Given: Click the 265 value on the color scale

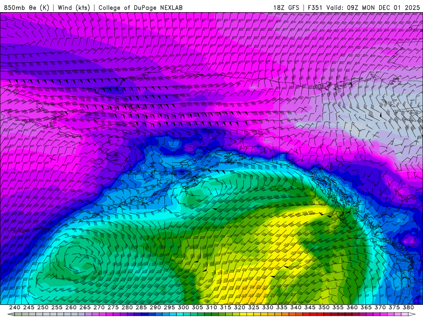Looking at the screenshot, I should point(85,307).
